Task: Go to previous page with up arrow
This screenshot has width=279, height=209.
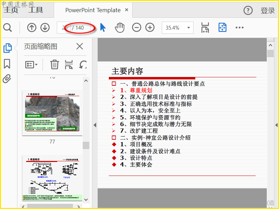Action: (x=32, y=28)
